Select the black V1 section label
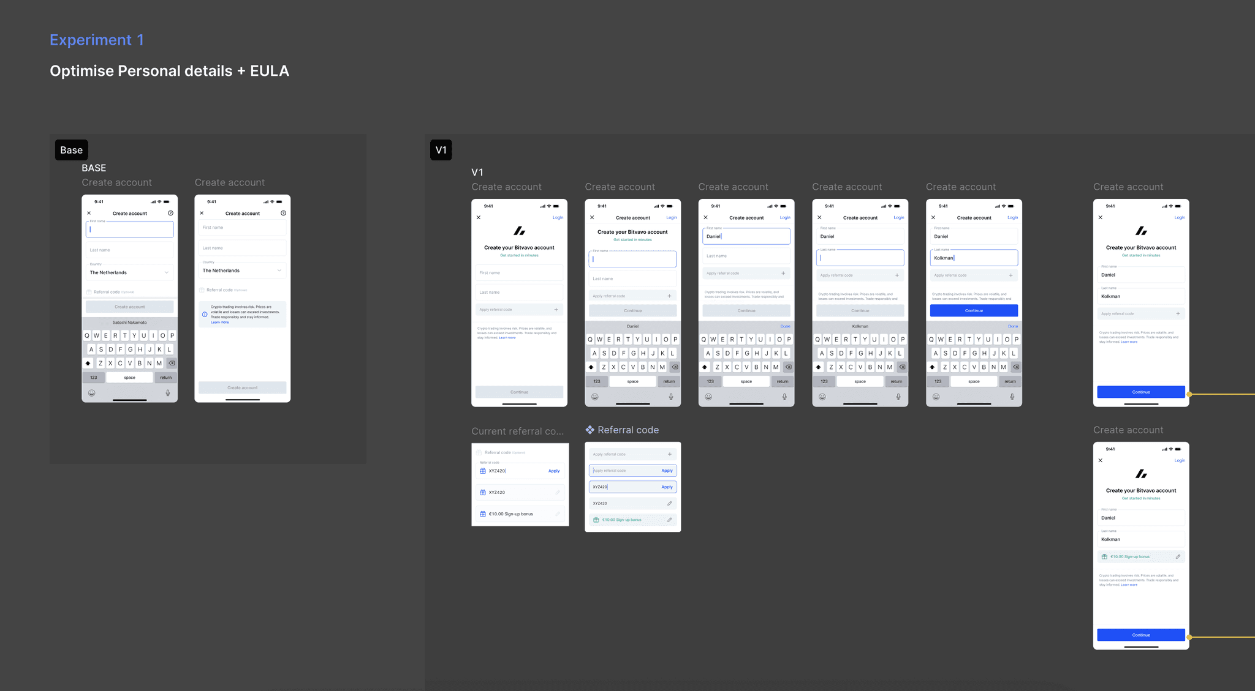Image resolution: width=1255 pixels, height=691 pixels. pos(441,150)
